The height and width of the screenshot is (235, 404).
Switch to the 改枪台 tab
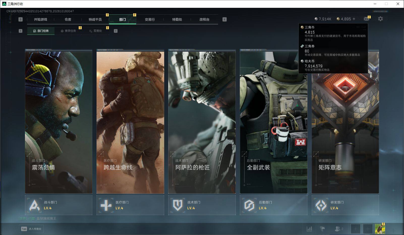[204, 19]
